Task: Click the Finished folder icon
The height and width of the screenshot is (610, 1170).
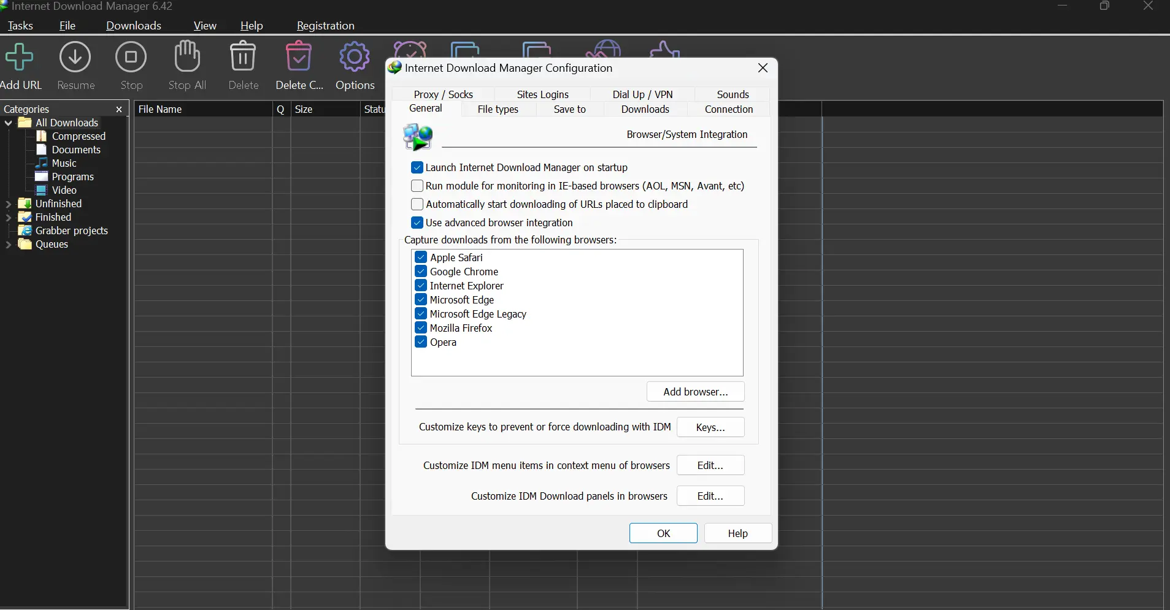Action: coord(25,217)
